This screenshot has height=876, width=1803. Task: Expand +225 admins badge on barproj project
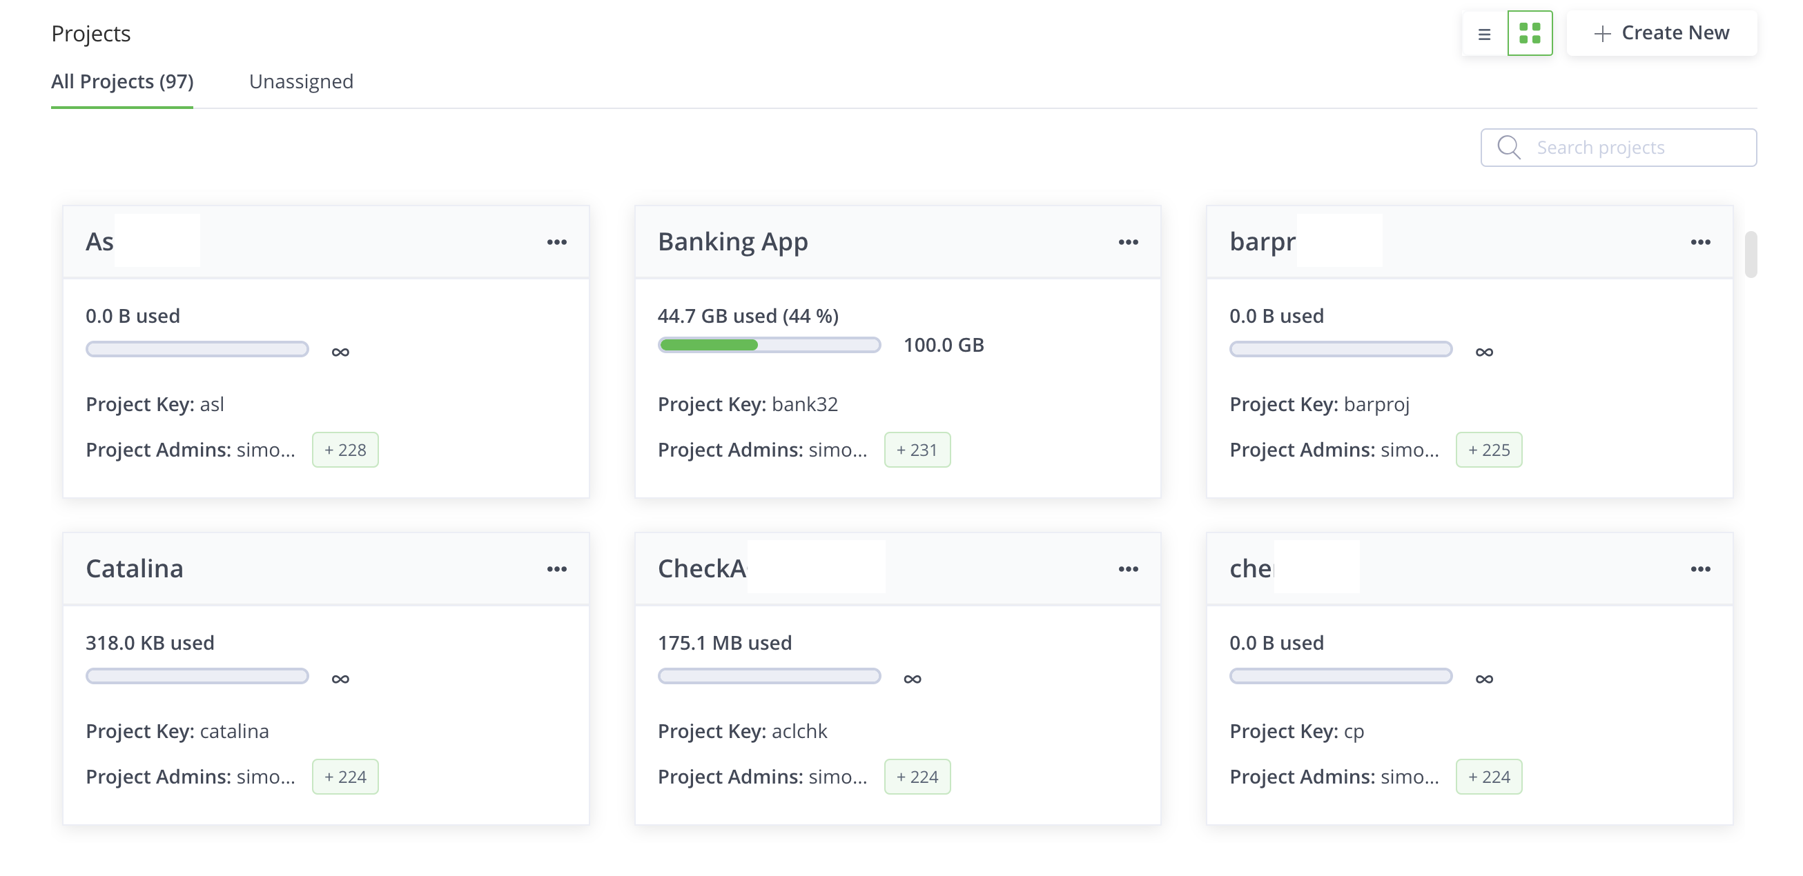(x=1488, y=450)
